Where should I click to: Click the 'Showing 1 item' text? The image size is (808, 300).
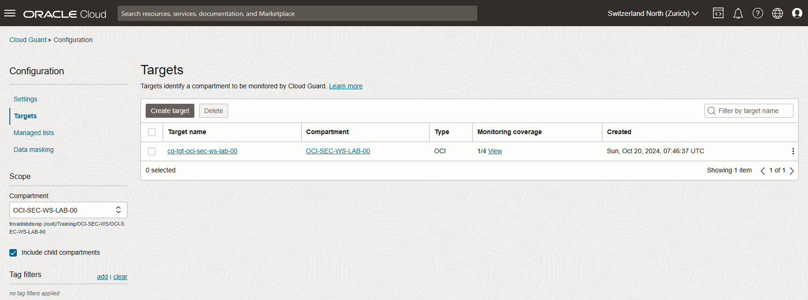tap(729, 170)
